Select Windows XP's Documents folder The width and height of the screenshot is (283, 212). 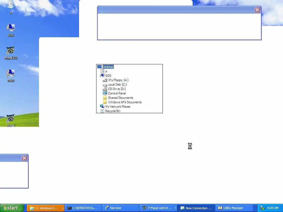point(125,102)
